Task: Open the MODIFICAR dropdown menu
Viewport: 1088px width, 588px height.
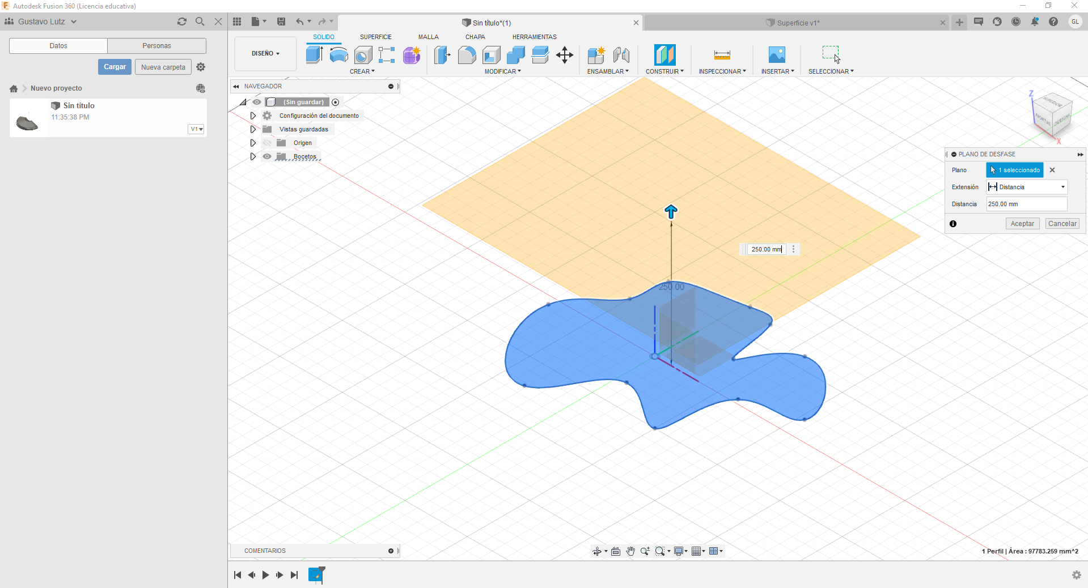Action: 502,71
